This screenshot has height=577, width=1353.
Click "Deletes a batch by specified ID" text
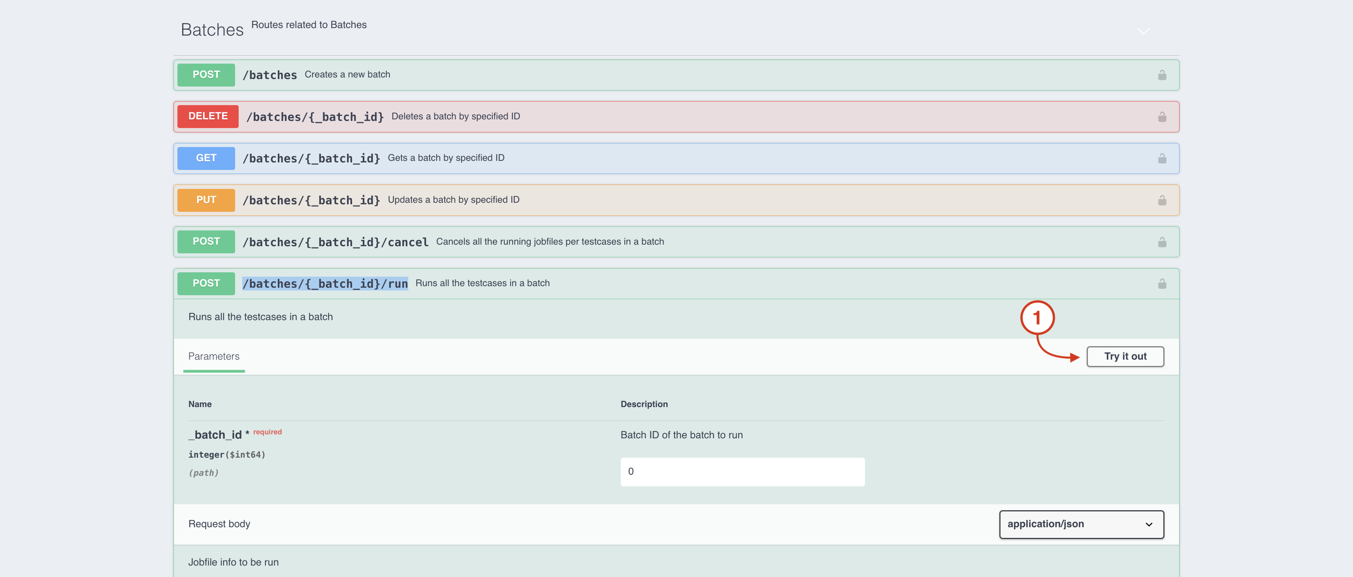(x=455, y=117)
